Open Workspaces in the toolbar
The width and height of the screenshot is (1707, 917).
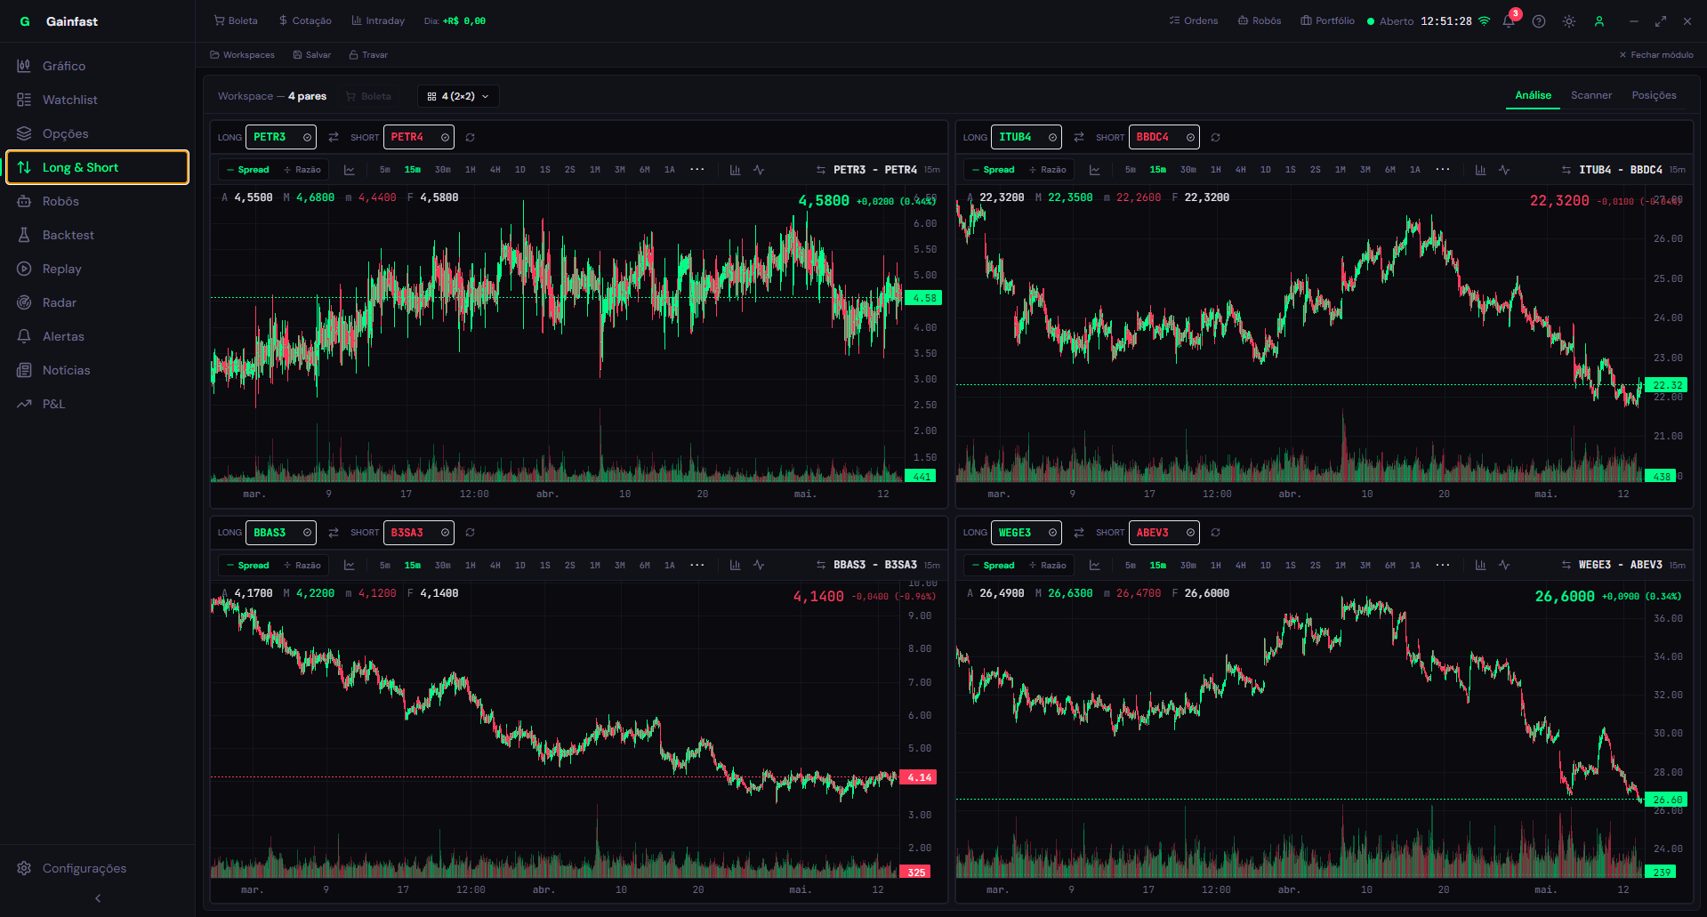coord(242,55)
